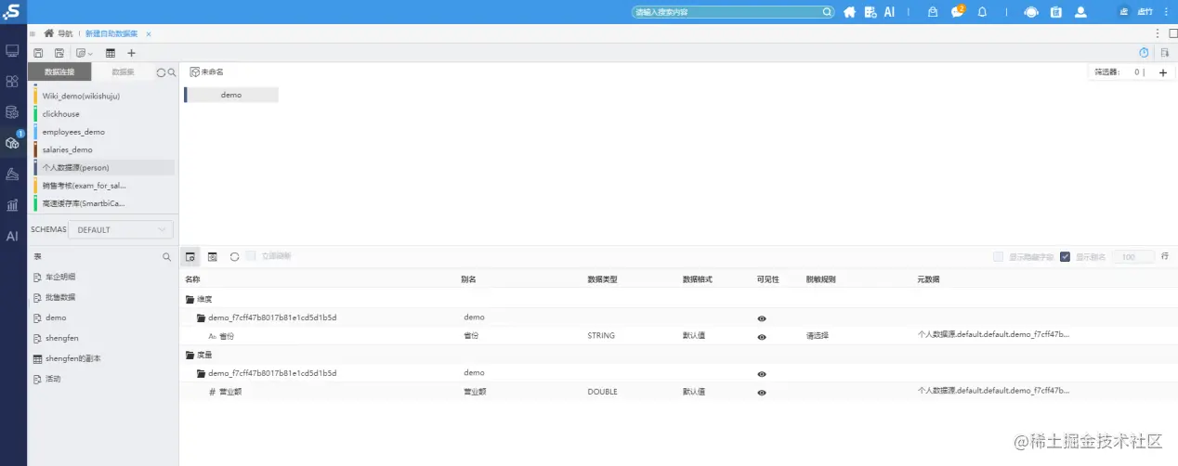Click the export icon beside clock icon
1178x466 pixels.
click(x=1164, y=53)
